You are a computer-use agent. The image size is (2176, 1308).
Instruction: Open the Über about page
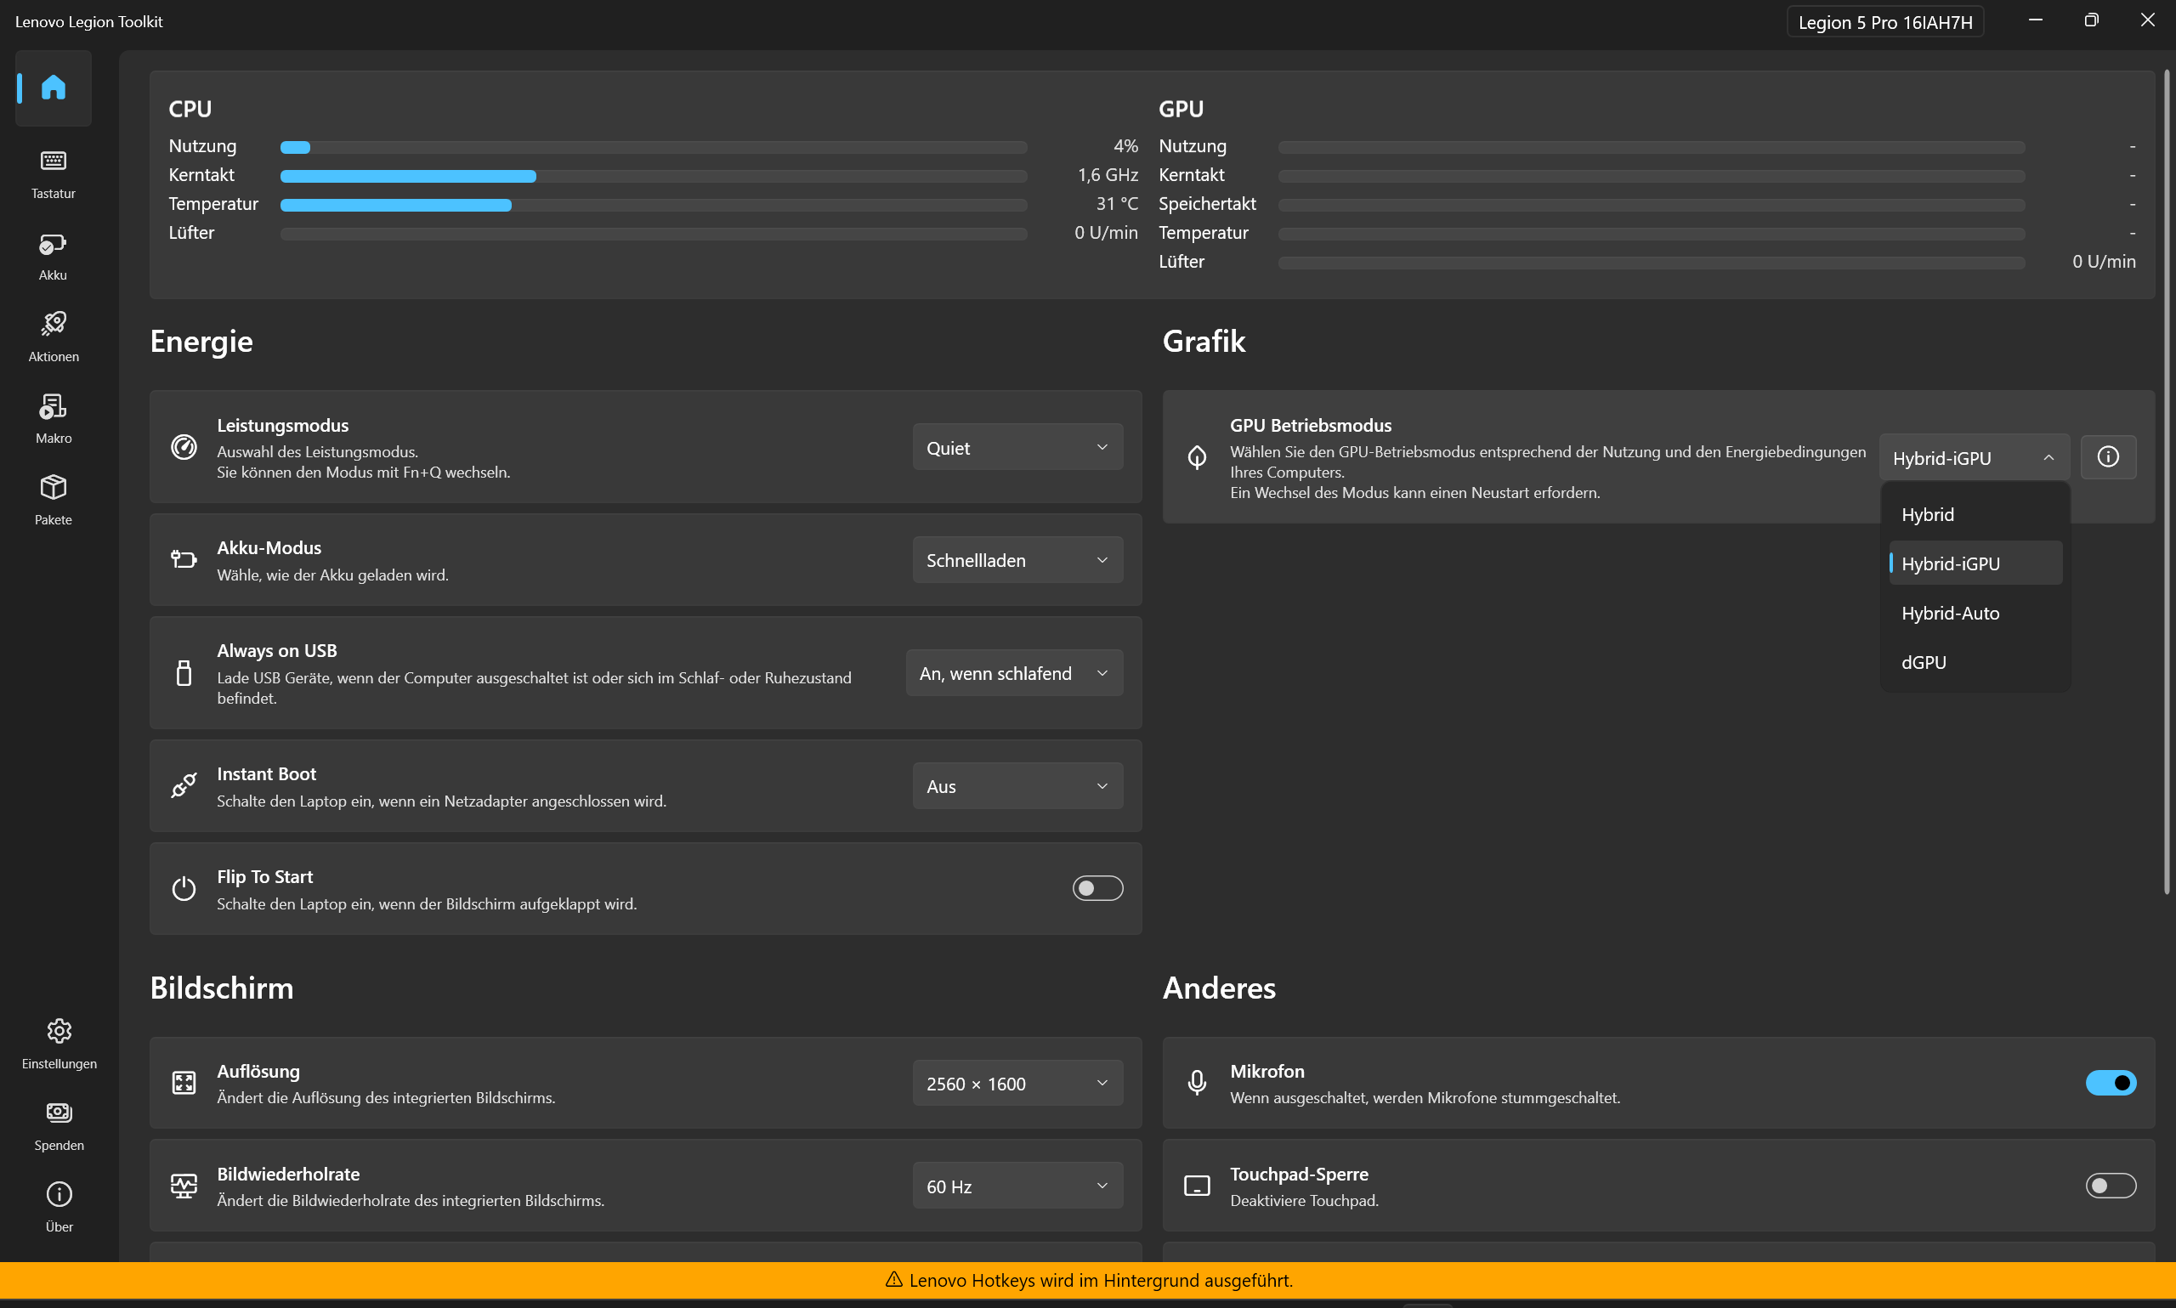click(x=59, y=1206)
